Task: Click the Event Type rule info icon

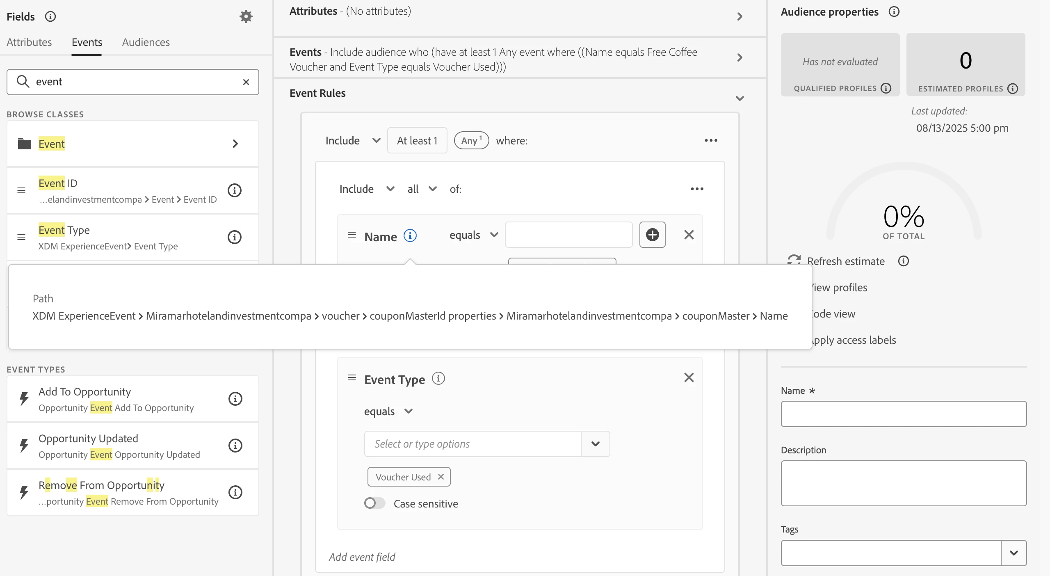Action: (438, 378)
